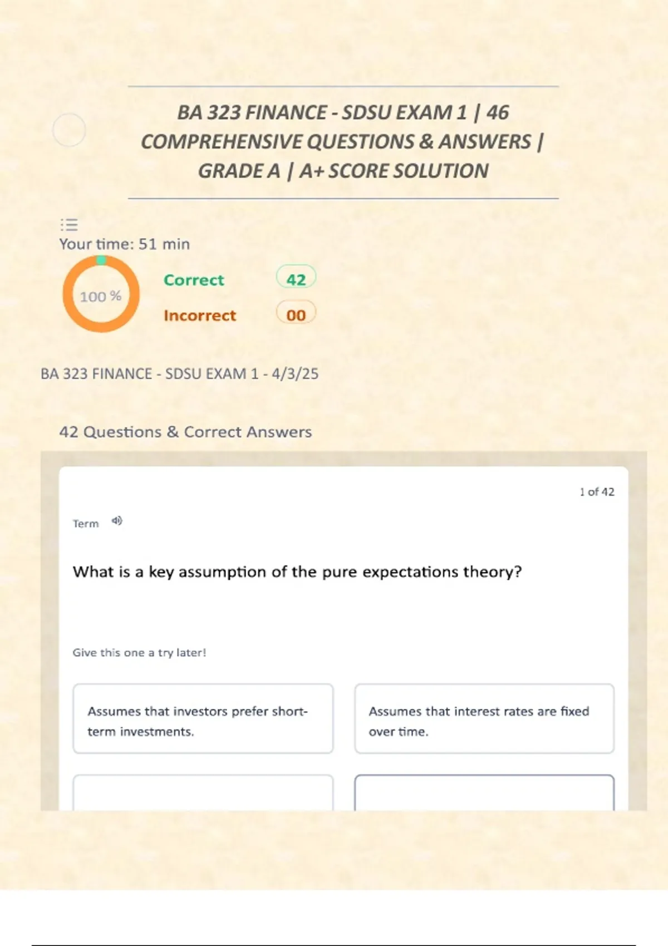Click the 100 % donut progress ring

(101, 294)
